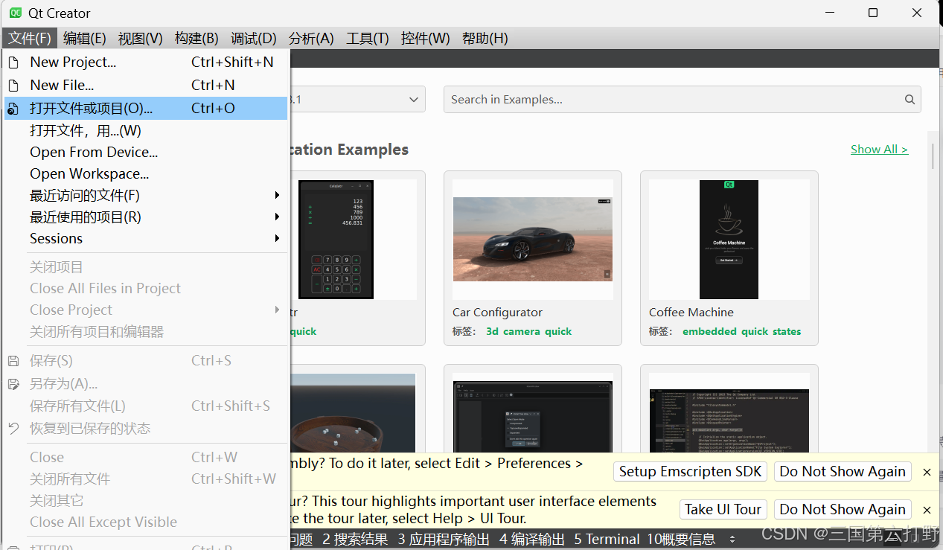Open the Car Configurator title text
943x550 pixels.
click(497, 313)
